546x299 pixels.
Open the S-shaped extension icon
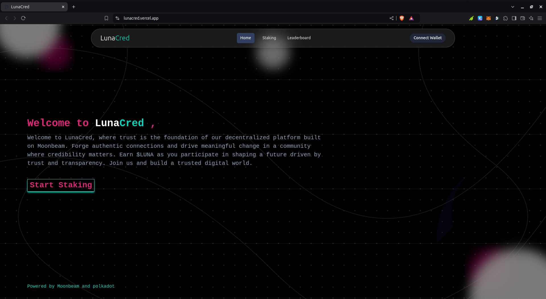pos(497,18)
